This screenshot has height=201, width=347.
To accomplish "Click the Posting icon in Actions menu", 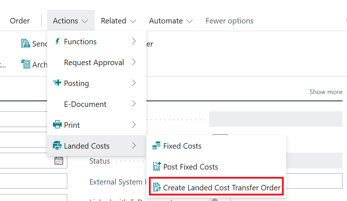I will 57,83.
